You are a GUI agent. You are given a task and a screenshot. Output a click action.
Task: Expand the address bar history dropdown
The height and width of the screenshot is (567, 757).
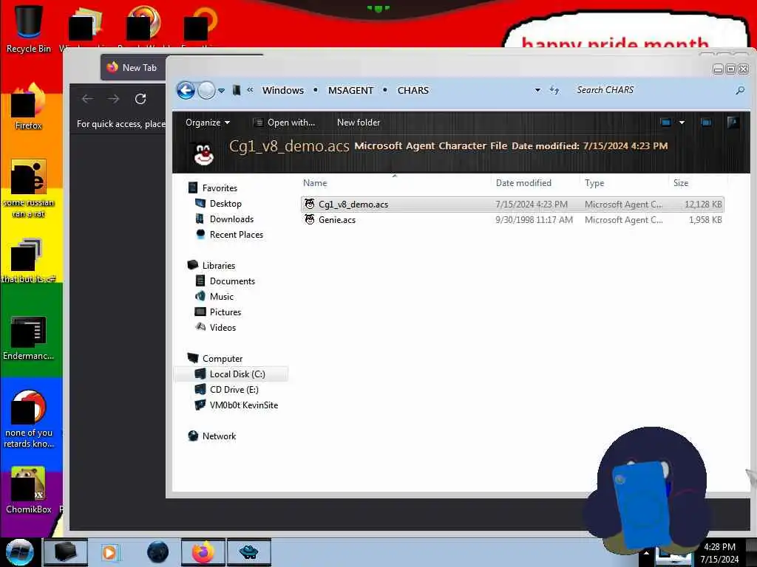pyautogui.click(x=537, y=90)
